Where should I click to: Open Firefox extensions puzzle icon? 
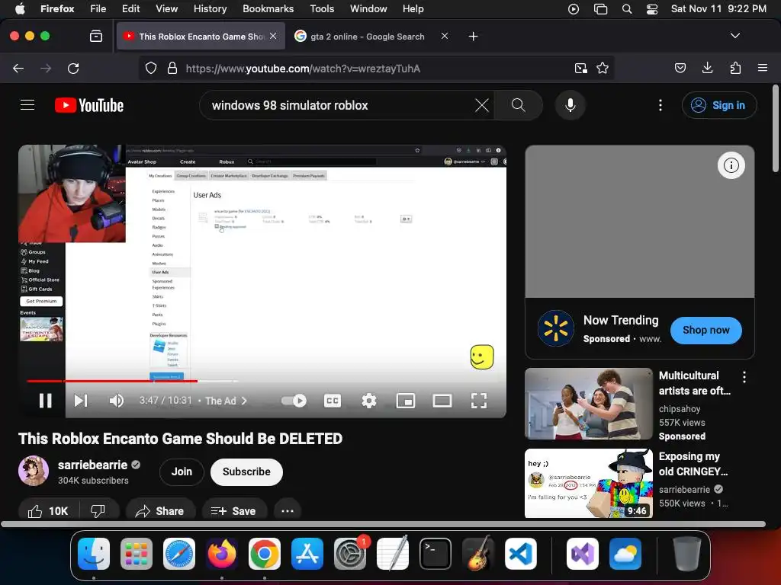(735, 68)
